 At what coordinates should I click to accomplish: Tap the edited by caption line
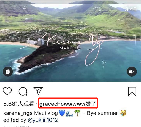pyautogui.click(x=15, y=120)
